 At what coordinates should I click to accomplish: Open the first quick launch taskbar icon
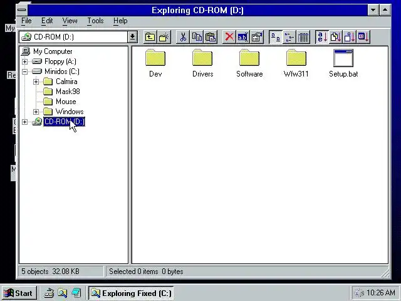coord(49,293)
